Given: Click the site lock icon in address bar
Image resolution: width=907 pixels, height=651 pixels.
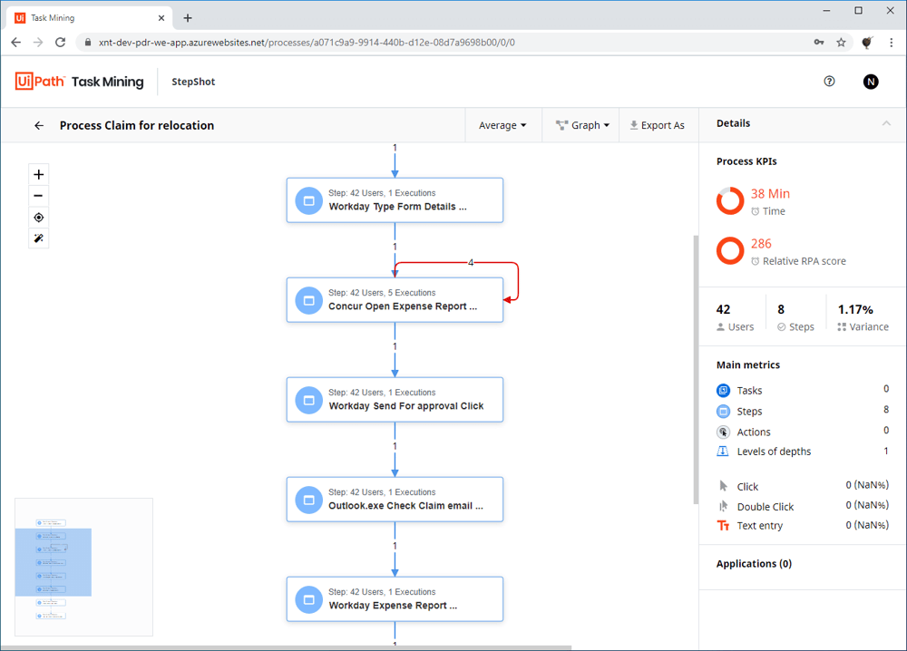Looking at the screenshot, I should [88, 43].
